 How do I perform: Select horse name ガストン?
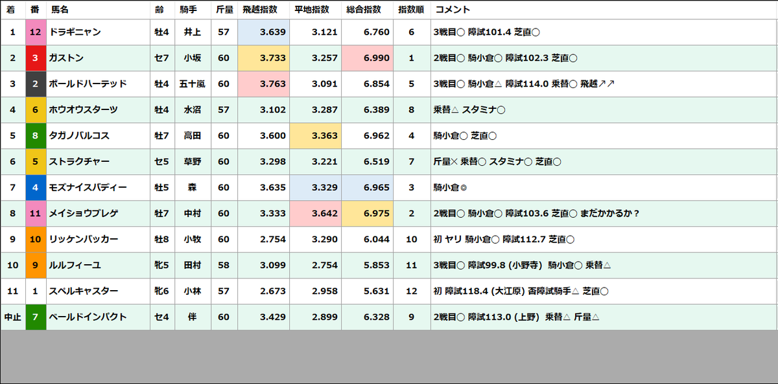pos(66,58)
